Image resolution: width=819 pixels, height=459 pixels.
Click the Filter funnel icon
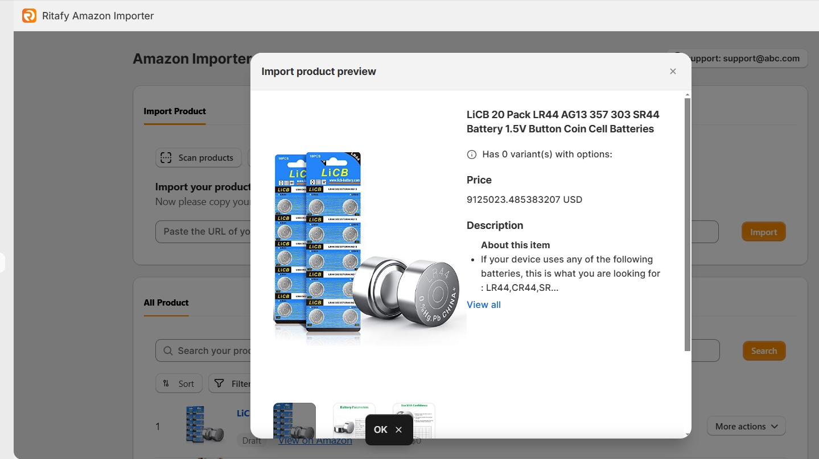point(219,383)
